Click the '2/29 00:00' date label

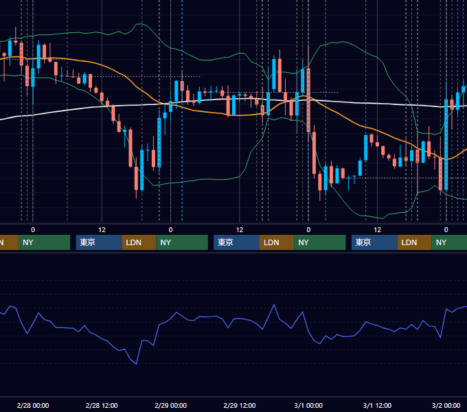[x=170, y=405]
